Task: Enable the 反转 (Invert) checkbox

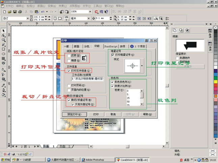Action: pyautogui.click(x=69, y=55)
